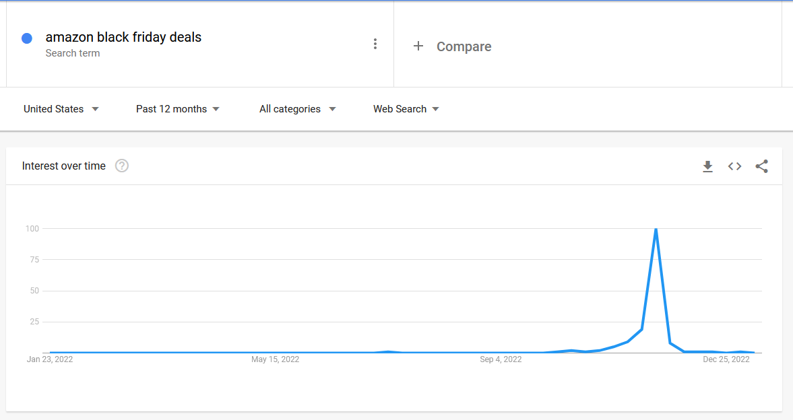Click the Interest over time heading
Viewport: 793px width, 420px height.
point(64,166)
